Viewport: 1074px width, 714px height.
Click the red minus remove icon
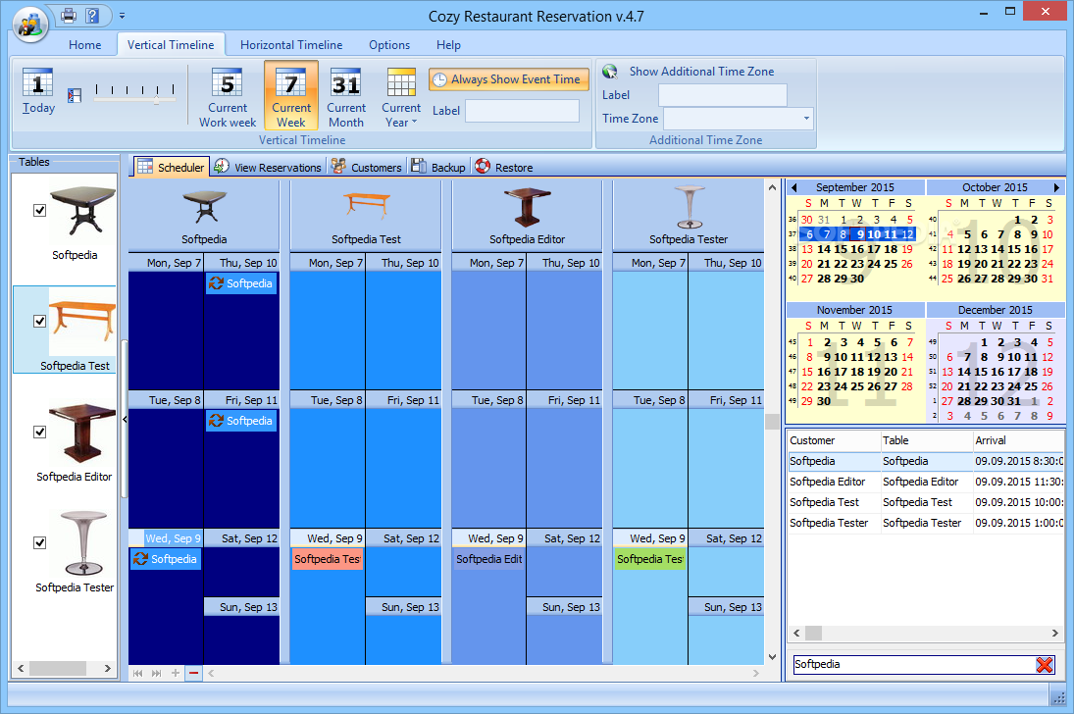click(194, 674)
